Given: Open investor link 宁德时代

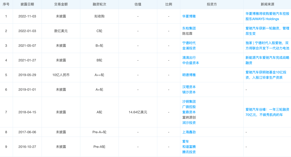Looking at the screenshot, I should 189,43.
